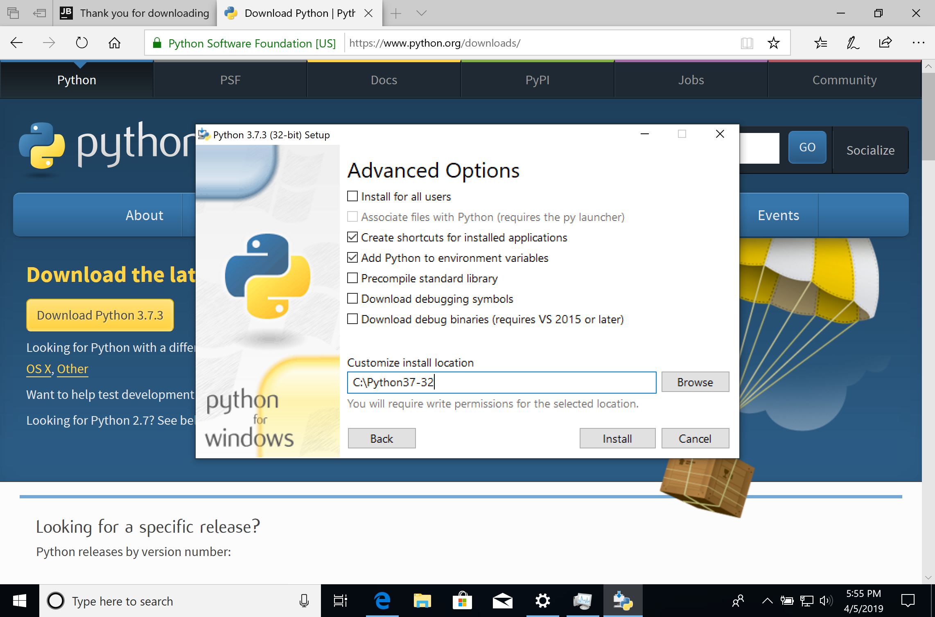Click the Back button in setup wizard
The width and height of the screenshot is (935, 617).
[x=381, y=439]
